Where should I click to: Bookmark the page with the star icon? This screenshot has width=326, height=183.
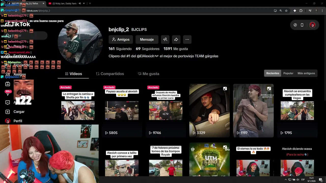[x=286, y=11]
